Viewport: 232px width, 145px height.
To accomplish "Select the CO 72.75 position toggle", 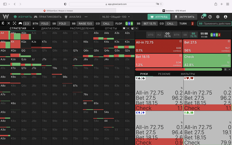I will click(167, 35).
